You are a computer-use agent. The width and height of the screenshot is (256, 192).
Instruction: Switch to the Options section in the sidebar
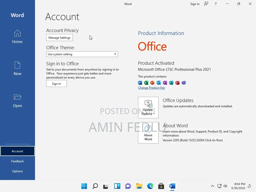17,171
